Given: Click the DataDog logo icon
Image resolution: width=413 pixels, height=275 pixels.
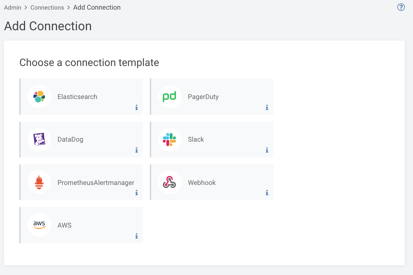Looking at the screenshot, I should 39,139.
